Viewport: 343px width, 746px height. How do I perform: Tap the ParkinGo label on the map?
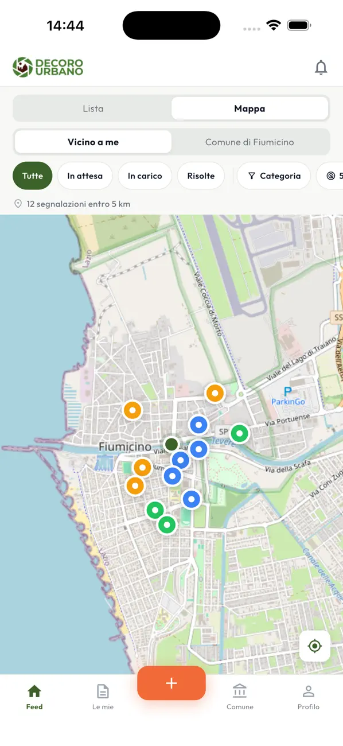pos(288,402)
